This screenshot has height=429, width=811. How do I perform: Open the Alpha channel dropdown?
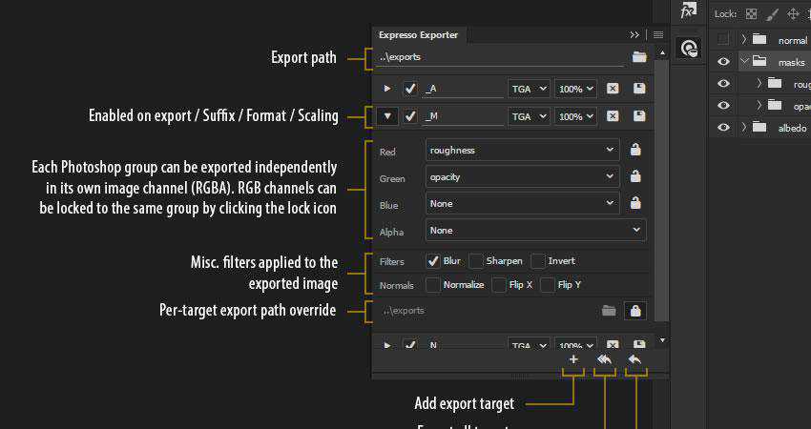[x=534, y=230]
